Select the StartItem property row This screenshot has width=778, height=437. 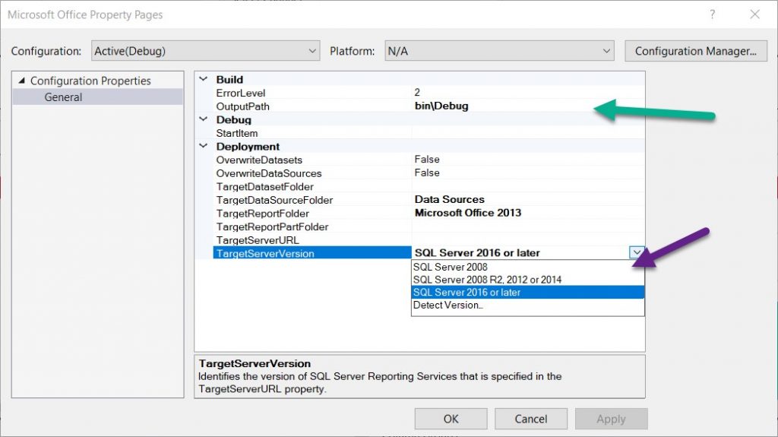click(x=429, y=133)
